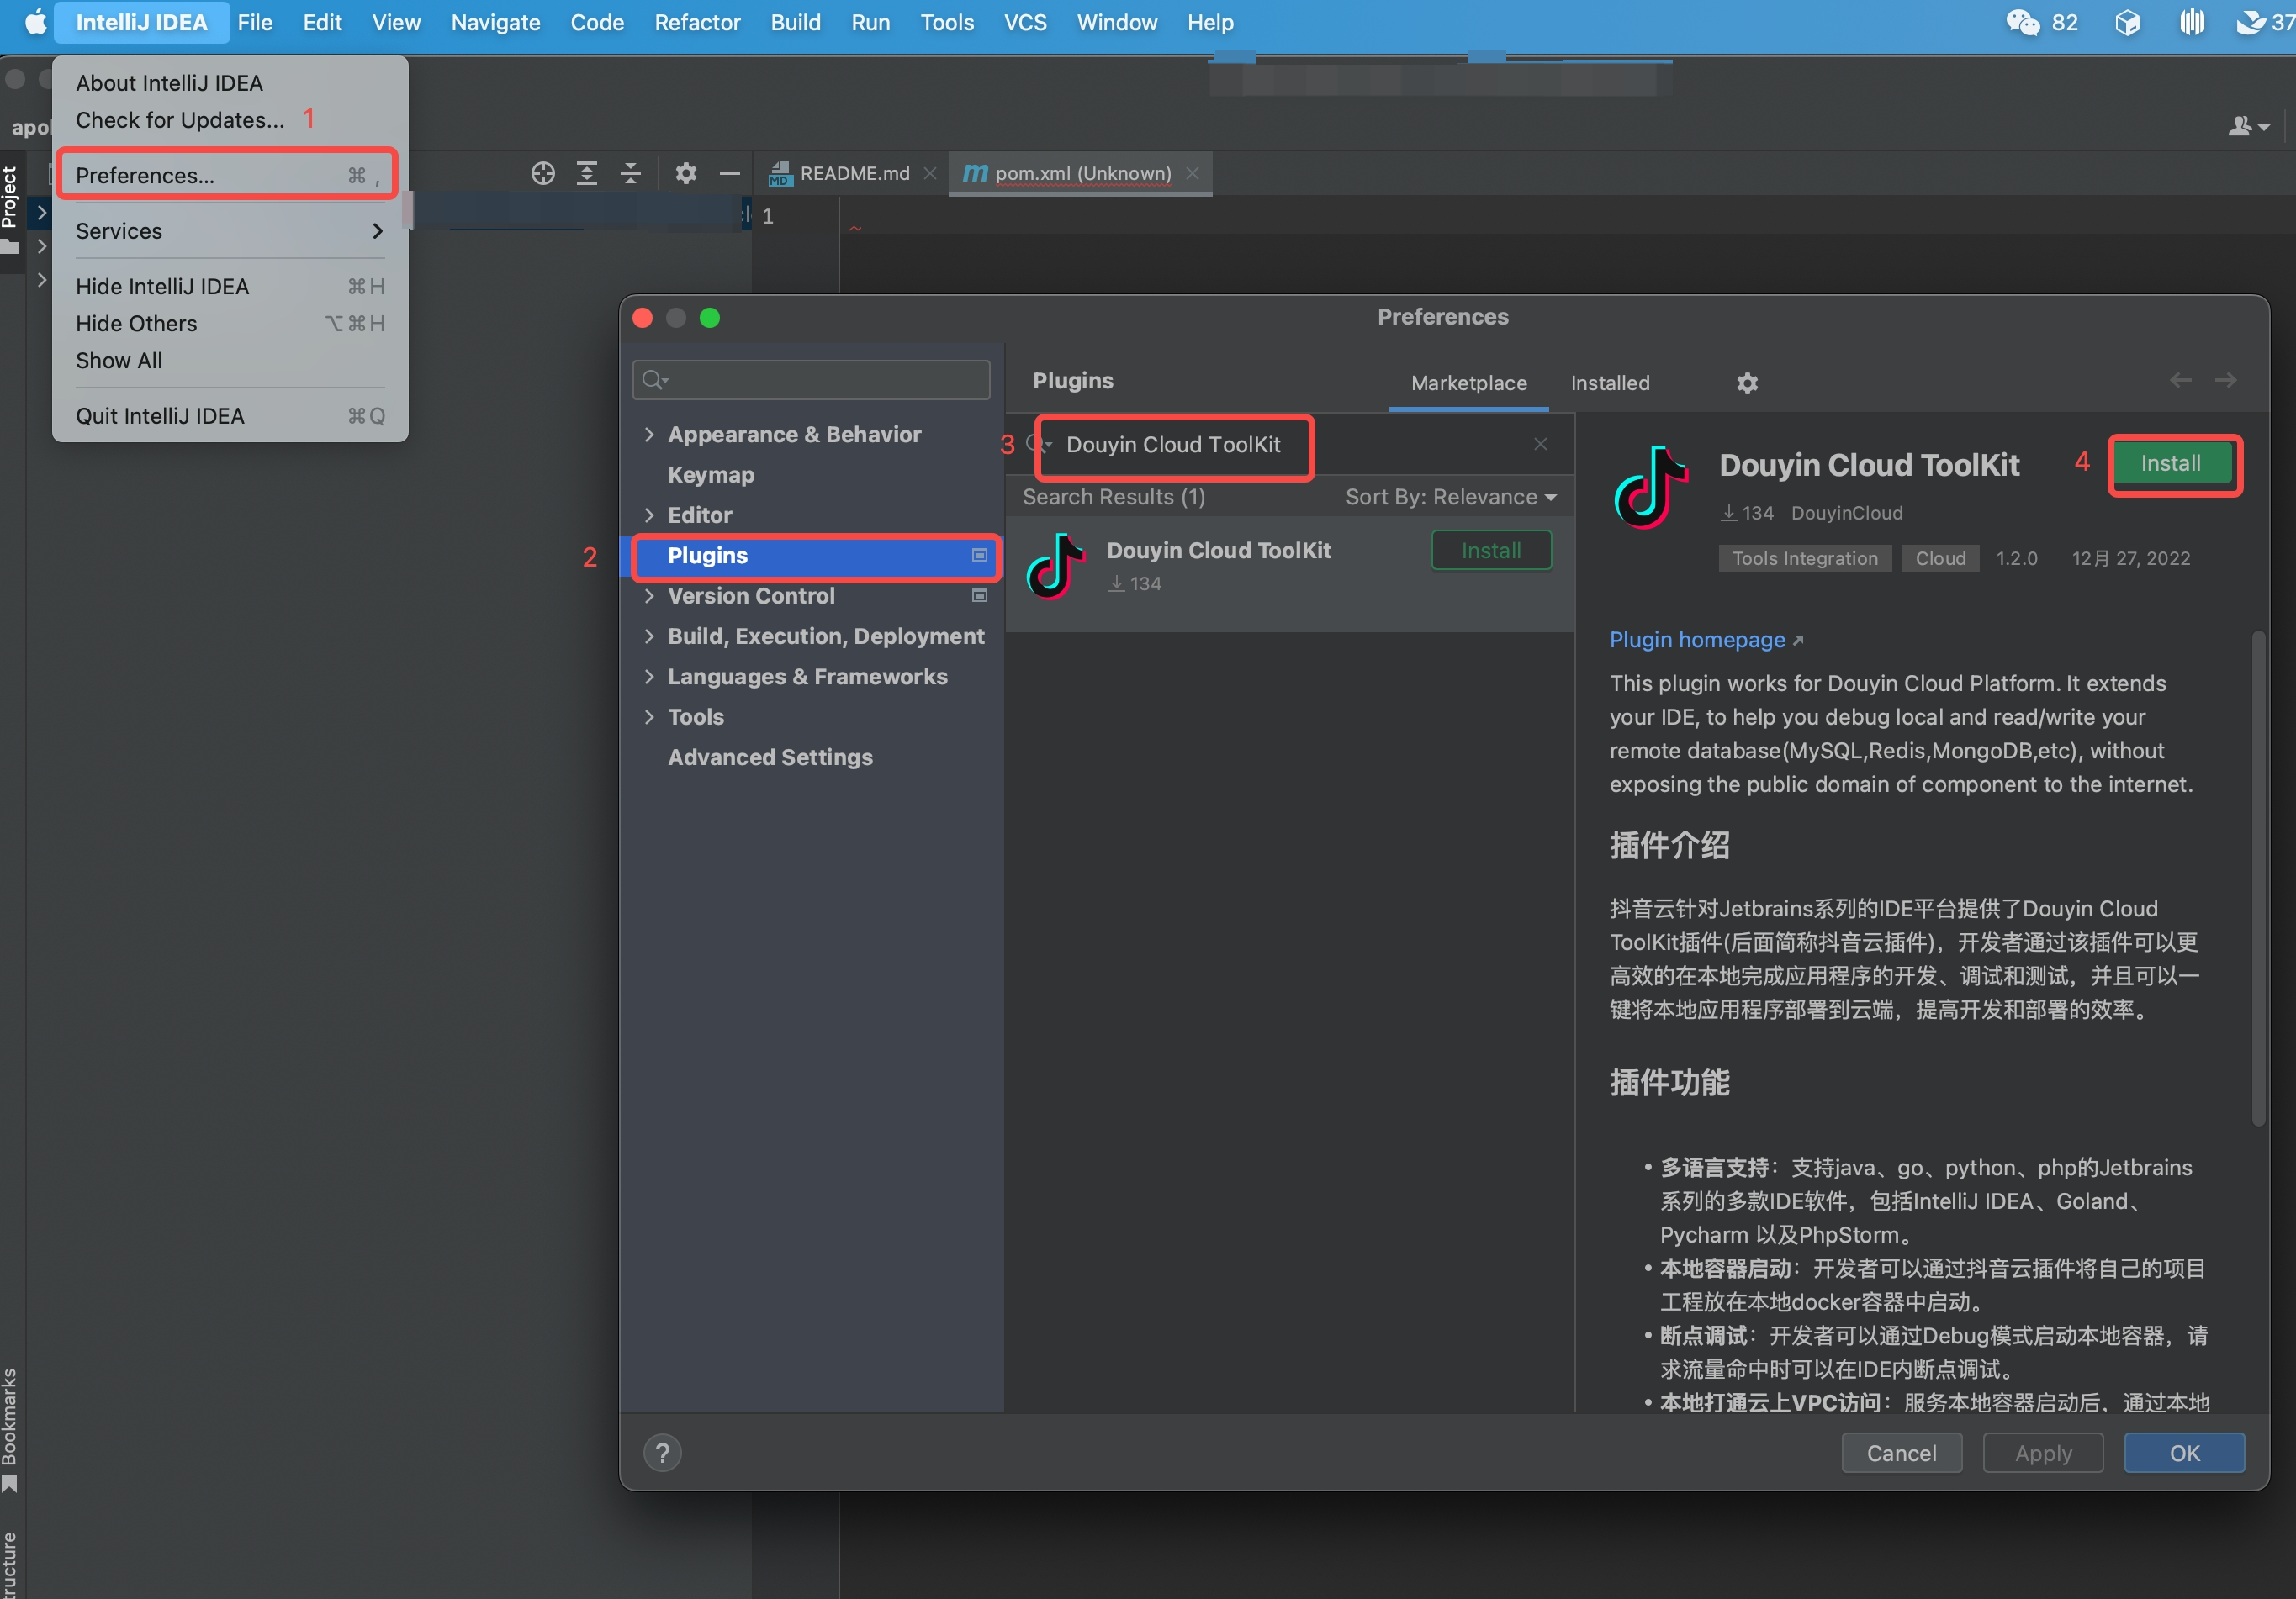This screenshot has height=1599, width=2296.
Task: Click the Preferences settings search field
Action: 820,380
